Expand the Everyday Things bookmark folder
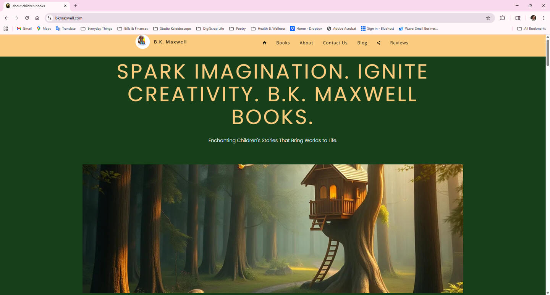 point(96,29)
